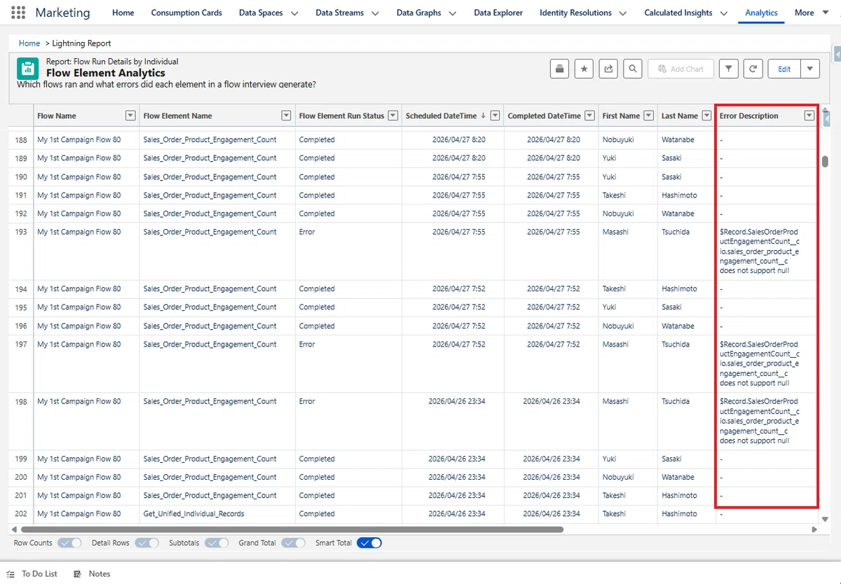841x584 pixels.
Task: Click the Error Description column header
Action: tap(748, 116)
